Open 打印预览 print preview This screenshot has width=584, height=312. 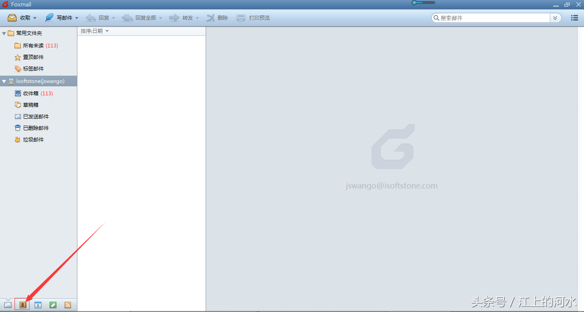point(253,18)
